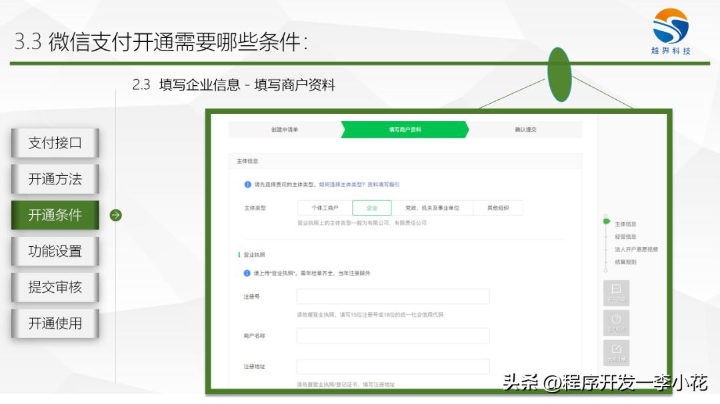720x404 pixels.
Task: Open the 结算规则 step in progress tracker
Action: coord(625,262)
